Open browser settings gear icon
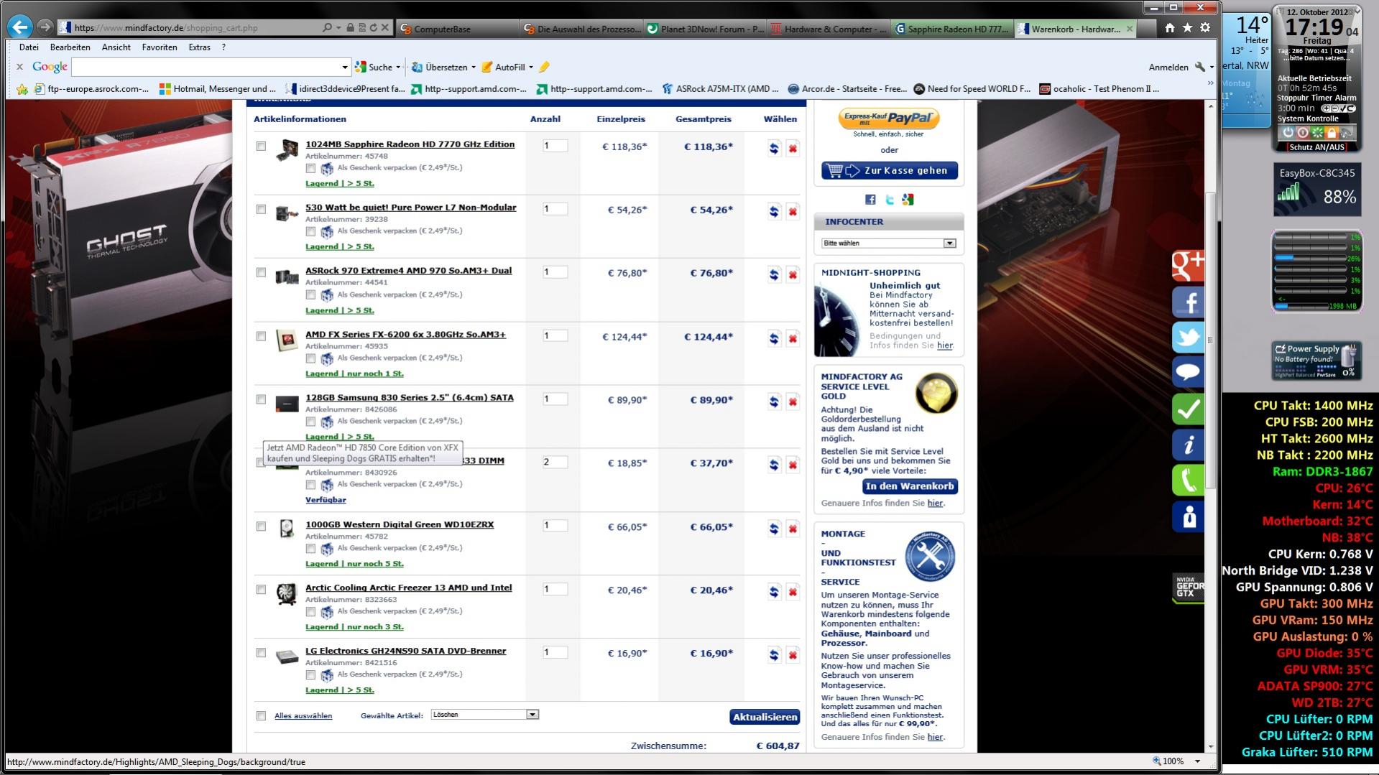Viewport: 1379px width, 775px height. click(x=1205, y=28)
